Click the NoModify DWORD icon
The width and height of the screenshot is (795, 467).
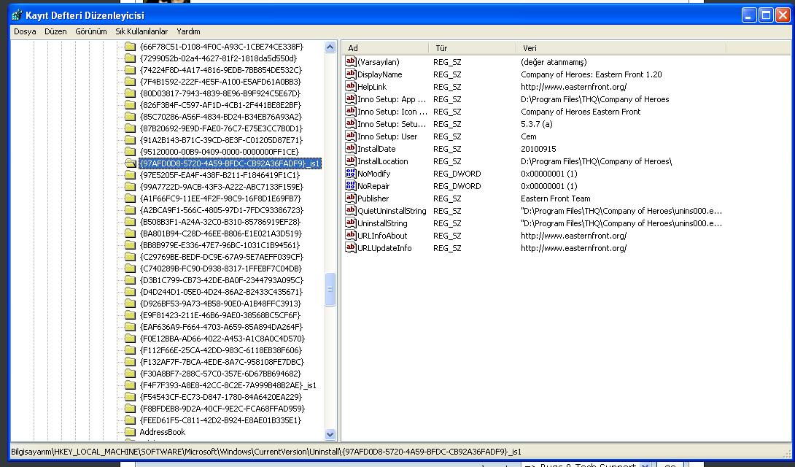pos(350,174)
